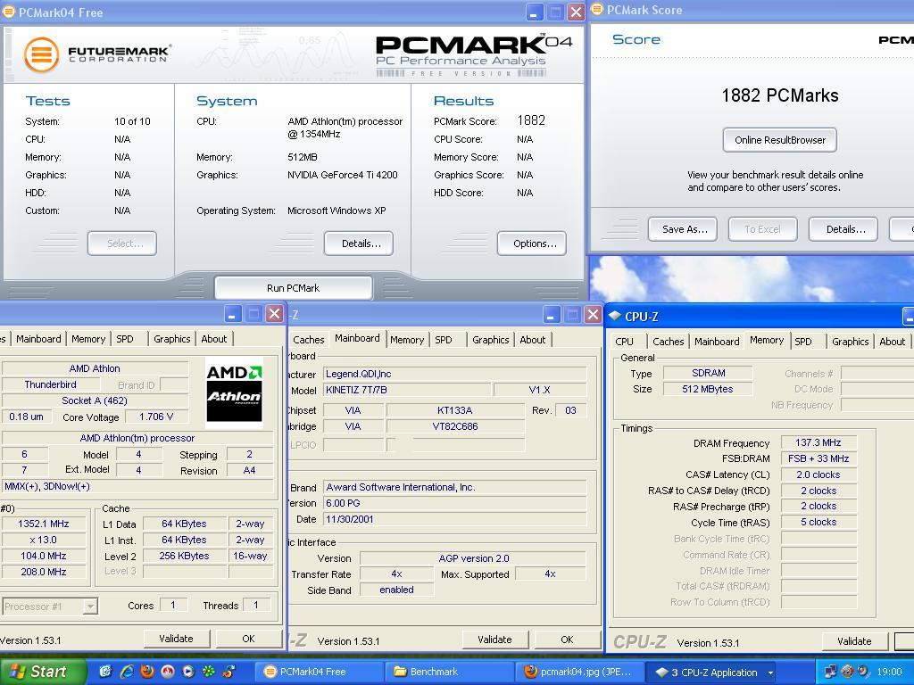Click the middle system tray icon
This screenshot has width=914, height=685.
pos(847,672)
